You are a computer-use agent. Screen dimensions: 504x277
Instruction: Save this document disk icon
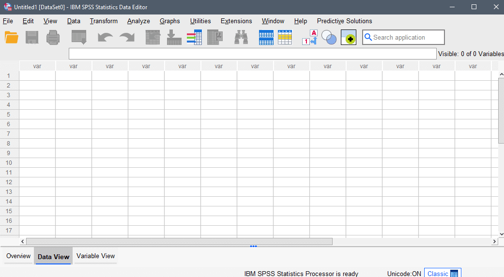[x=32, y=37]
